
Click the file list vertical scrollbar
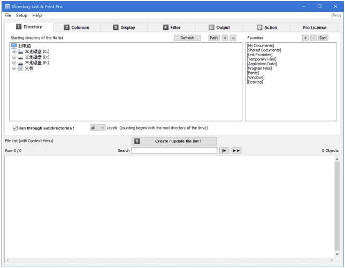pyautogui.click(x=337, y=206)
